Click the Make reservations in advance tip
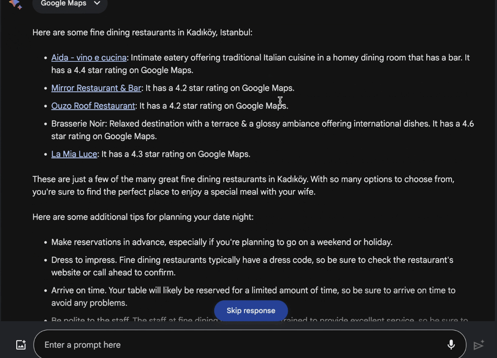This screenshot has height=358, width=497. pos(222,242)
